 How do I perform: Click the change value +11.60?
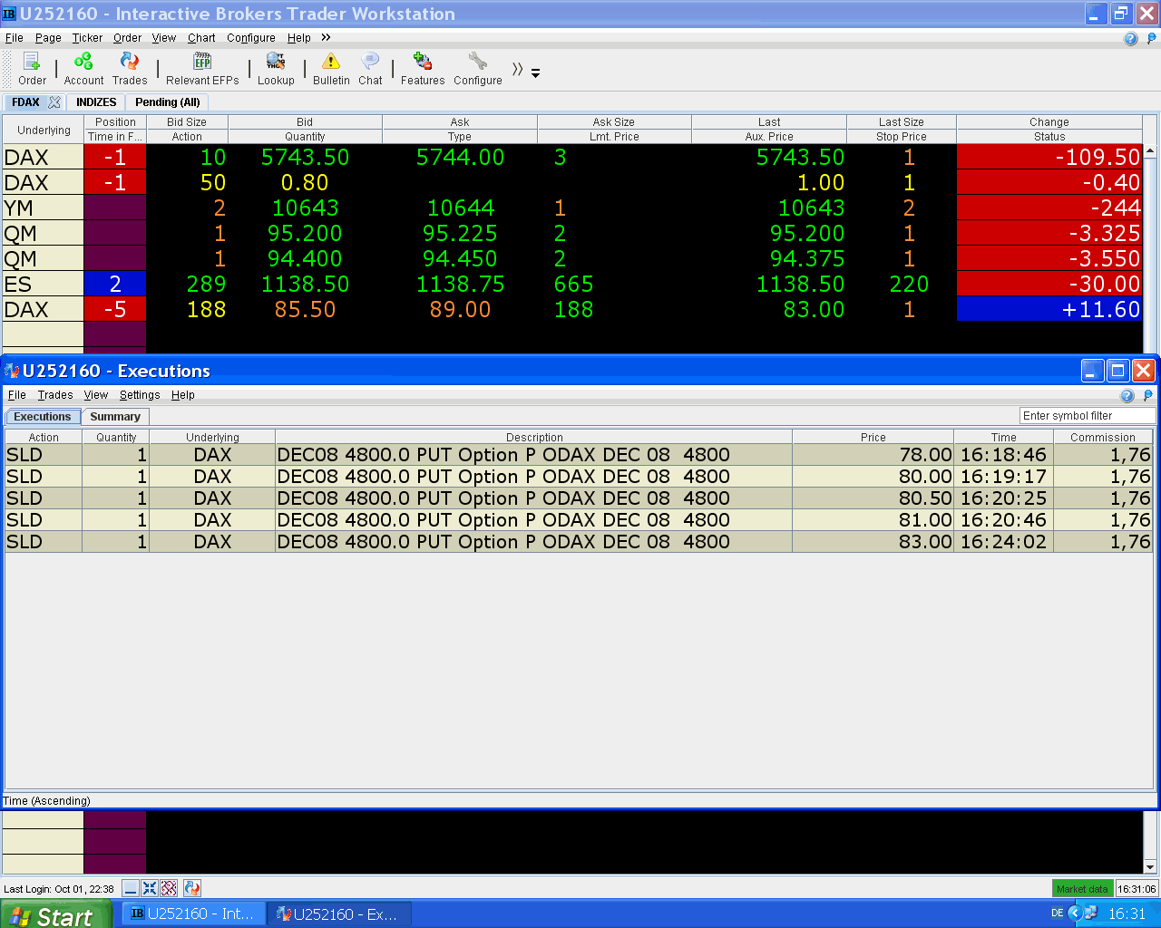tap(1049, 309)
